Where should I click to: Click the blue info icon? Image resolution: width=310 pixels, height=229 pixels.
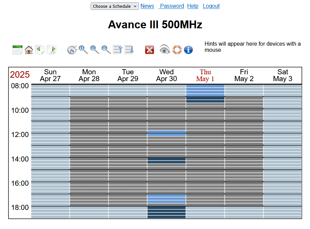point(188,50)
